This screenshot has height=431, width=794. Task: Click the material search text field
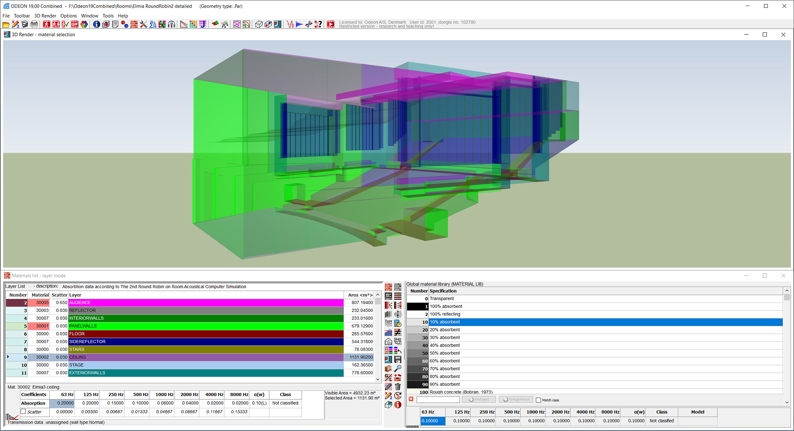pyautogui.click(x=438, y=400)
